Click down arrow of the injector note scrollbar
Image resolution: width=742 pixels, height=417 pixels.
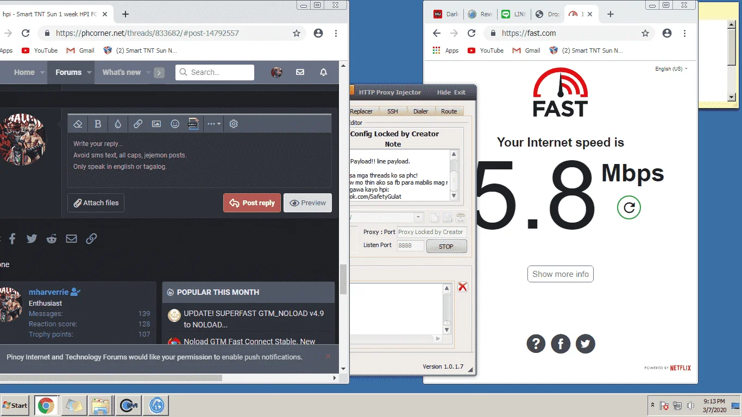pos(454,197)
